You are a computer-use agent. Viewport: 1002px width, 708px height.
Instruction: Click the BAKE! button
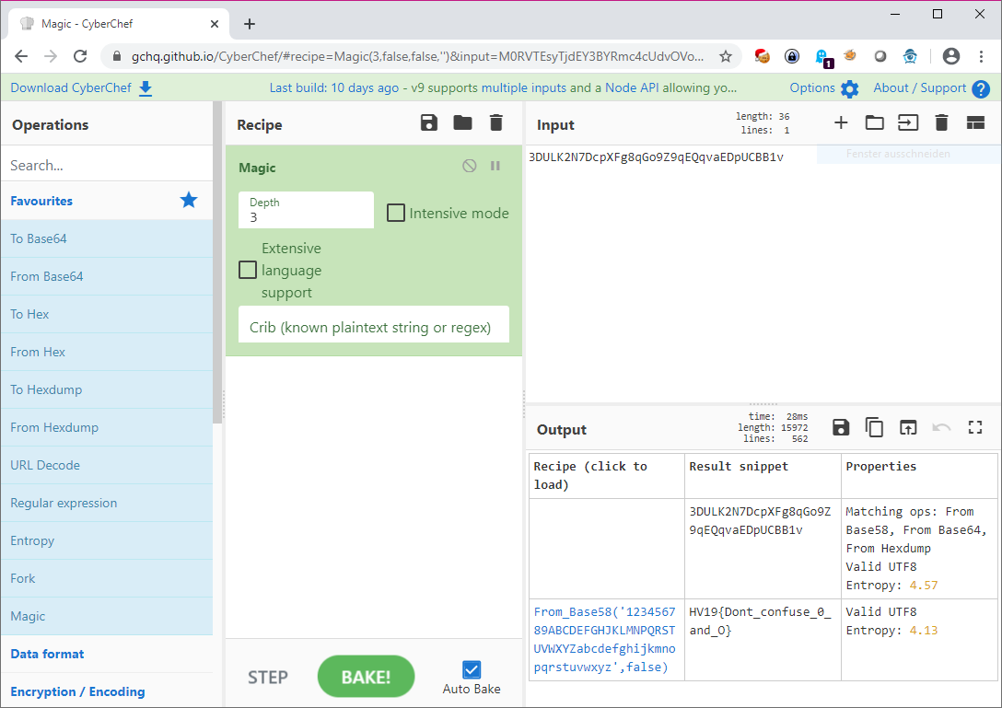click(366, 677)
